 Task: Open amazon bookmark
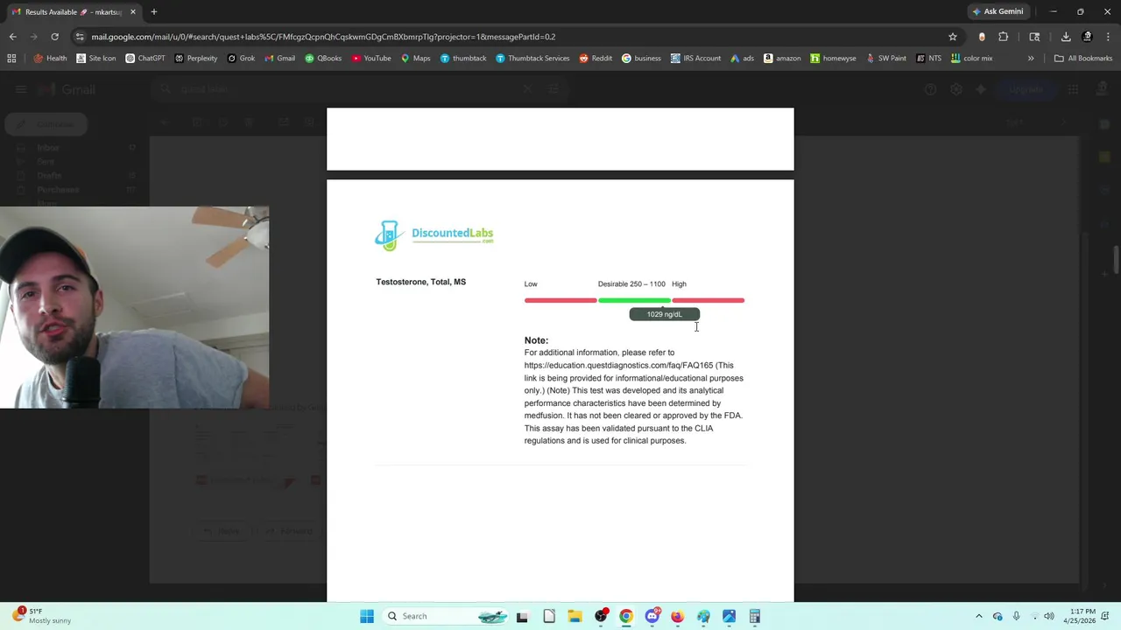point(782,59)
